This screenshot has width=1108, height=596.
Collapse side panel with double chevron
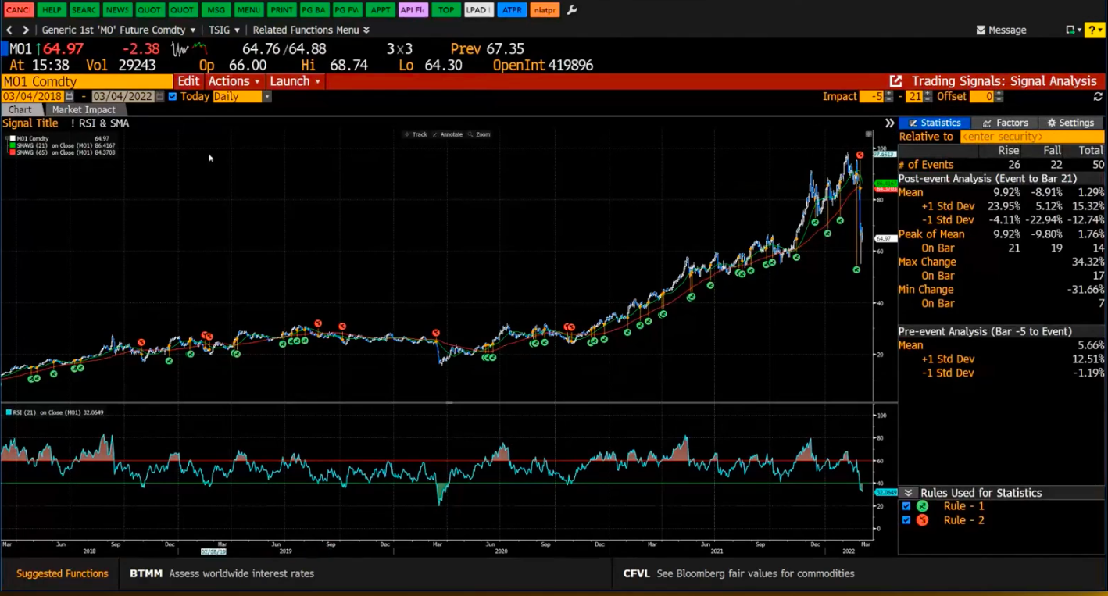[889, 123]
